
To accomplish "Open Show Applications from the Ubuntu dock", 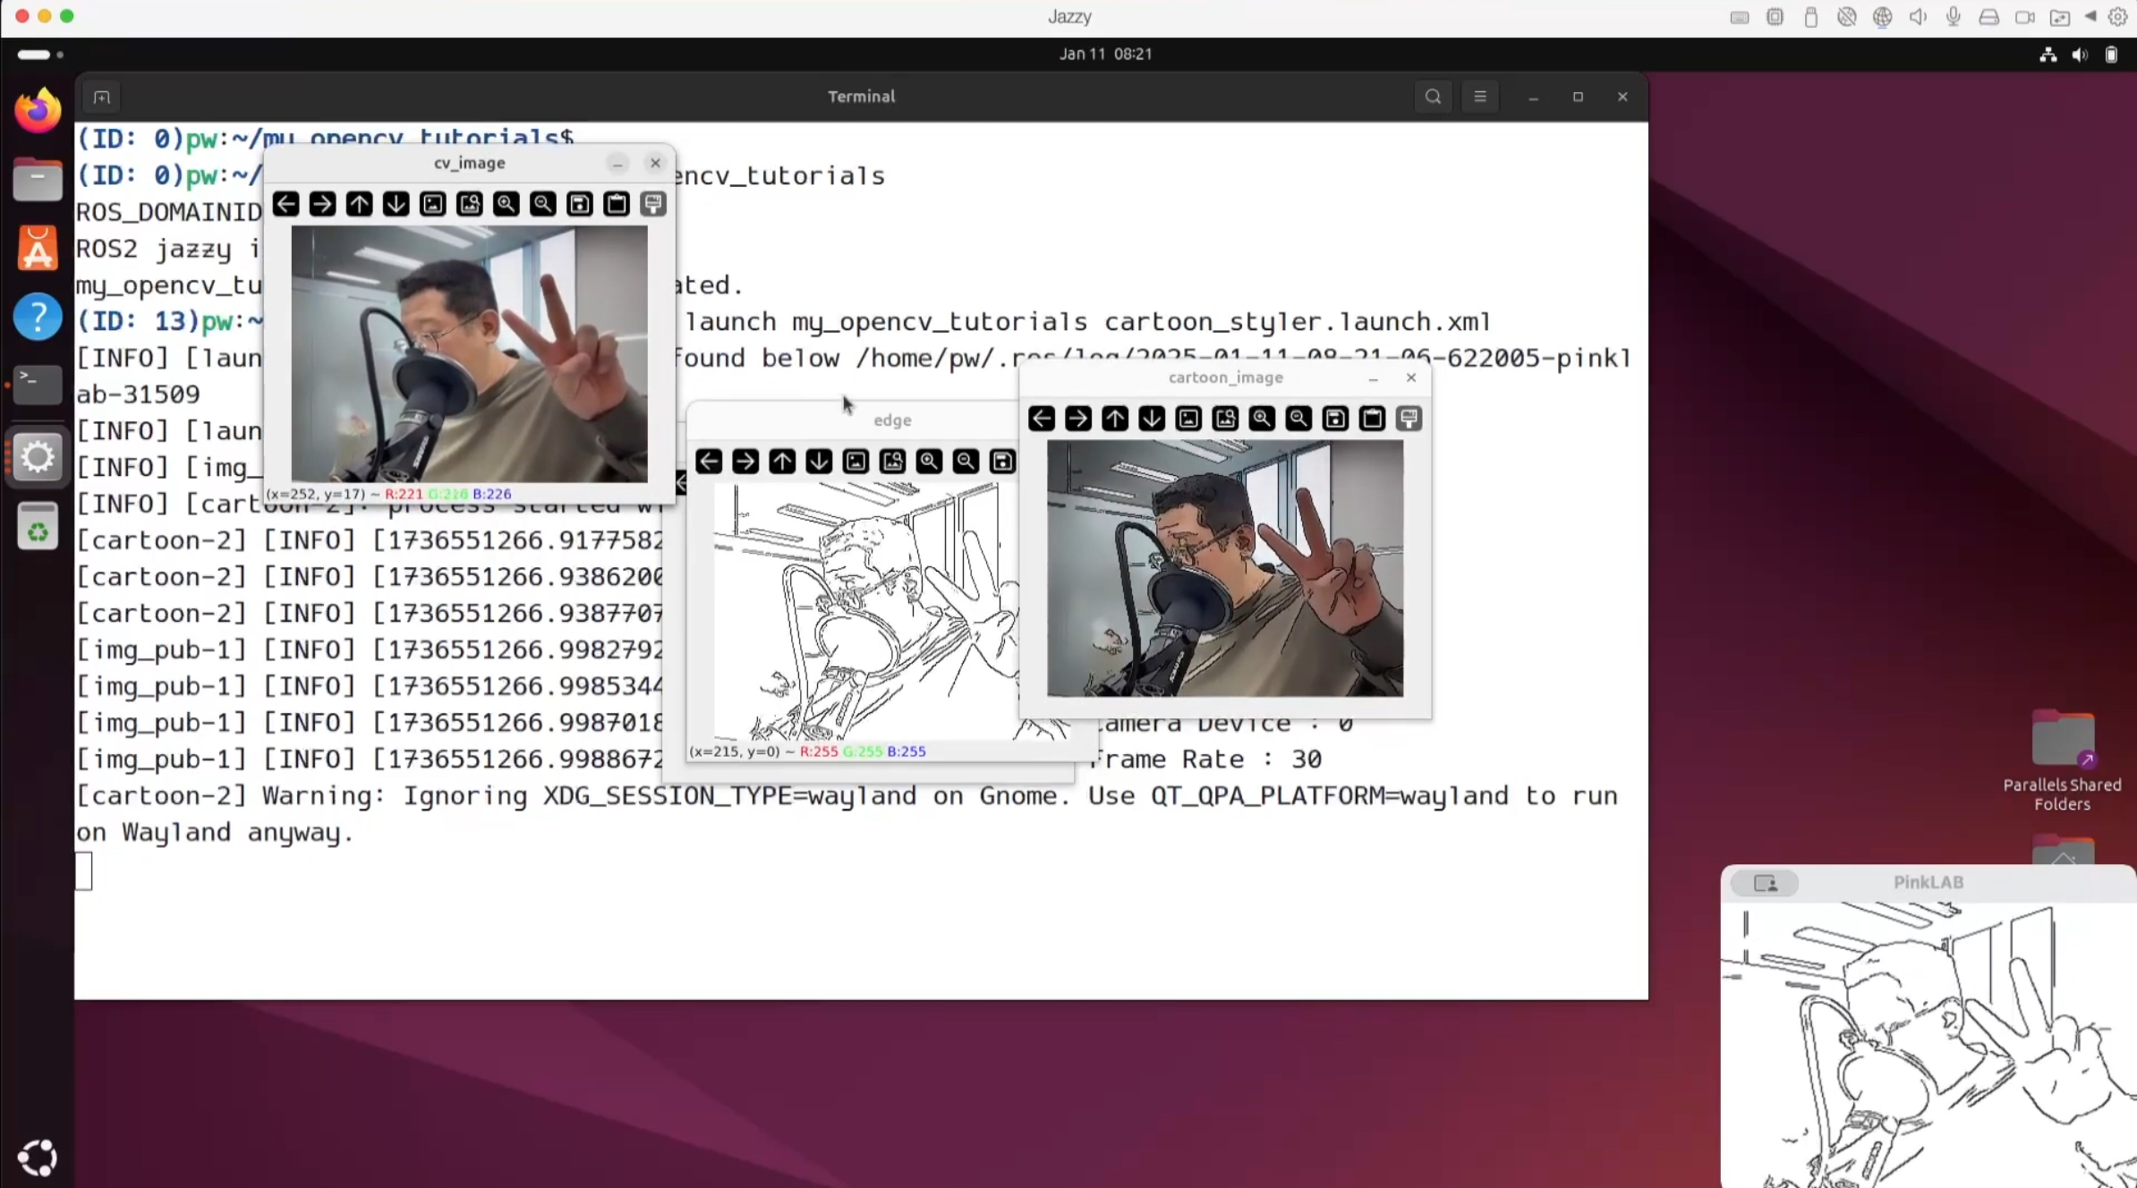I will [38, 1158].
